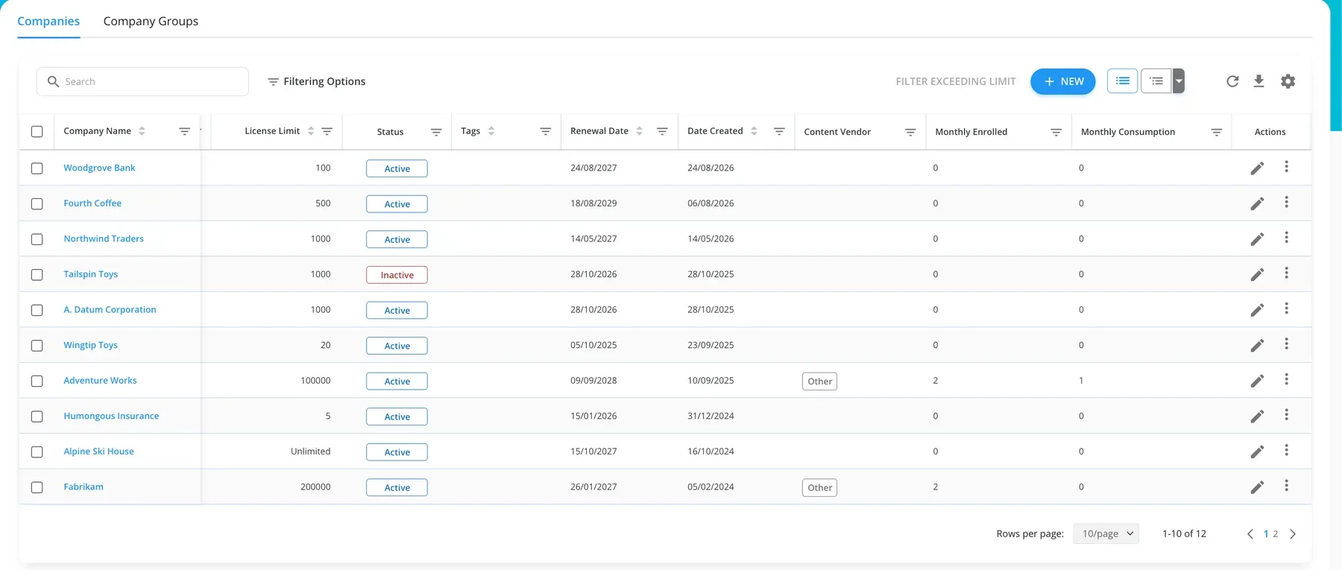Go to page 2
1342x570 pixels.
pos(1276,533)
